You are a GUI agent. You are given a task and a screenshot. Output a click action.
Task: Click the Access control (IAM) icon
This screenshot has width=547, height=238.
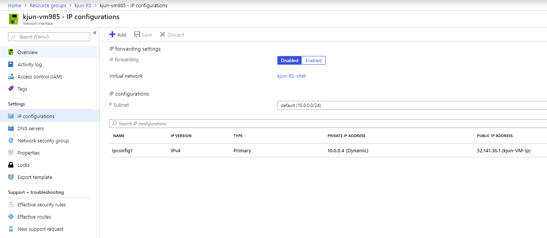(11, 77)
